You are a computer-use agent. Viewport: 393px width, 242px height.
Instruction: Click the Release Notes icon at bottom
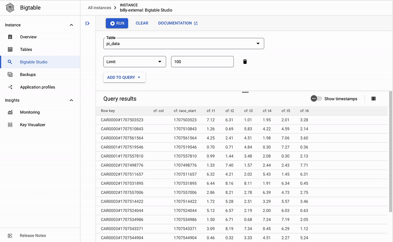[x=10, y=235]
